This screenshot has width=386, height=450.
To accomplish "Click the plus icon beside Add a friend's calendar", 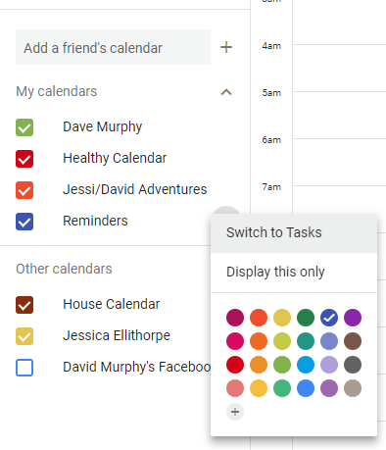I will (226, 47).
